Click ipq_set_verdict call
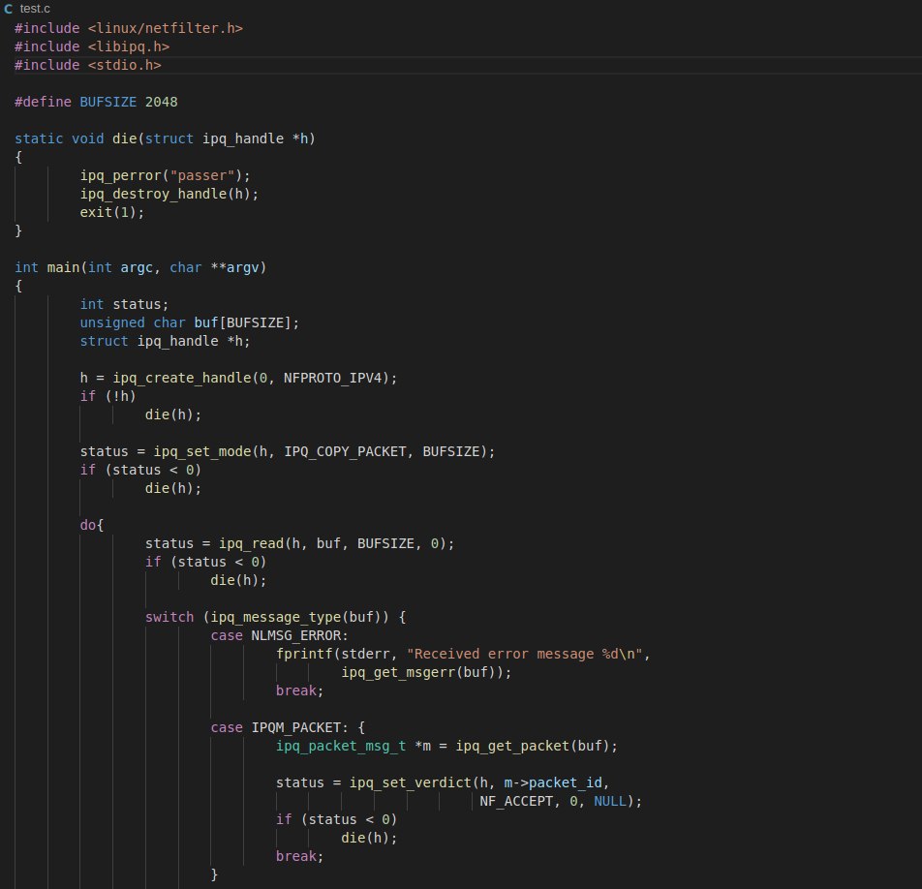The height and width of the screenshot is (889, 922). click(411, 782)
